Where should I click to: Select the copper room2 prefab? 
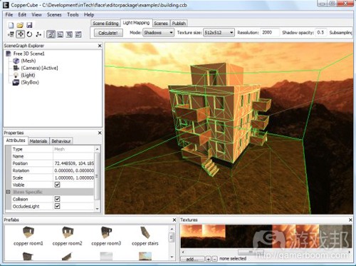(67, 236)
